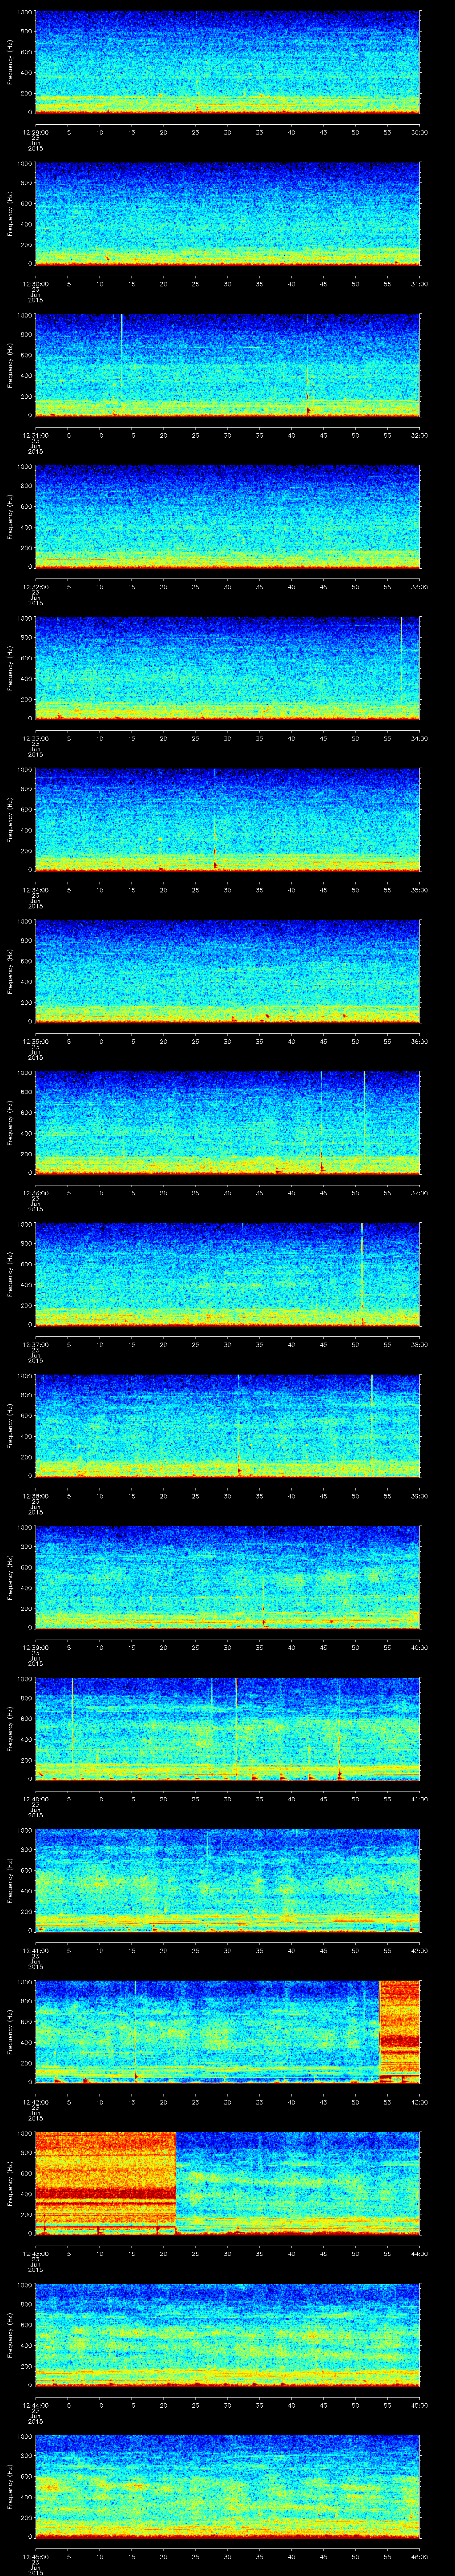Select the spectrogram panel starting at 12:35:00
455x2576 pixels.
[227, 972]
